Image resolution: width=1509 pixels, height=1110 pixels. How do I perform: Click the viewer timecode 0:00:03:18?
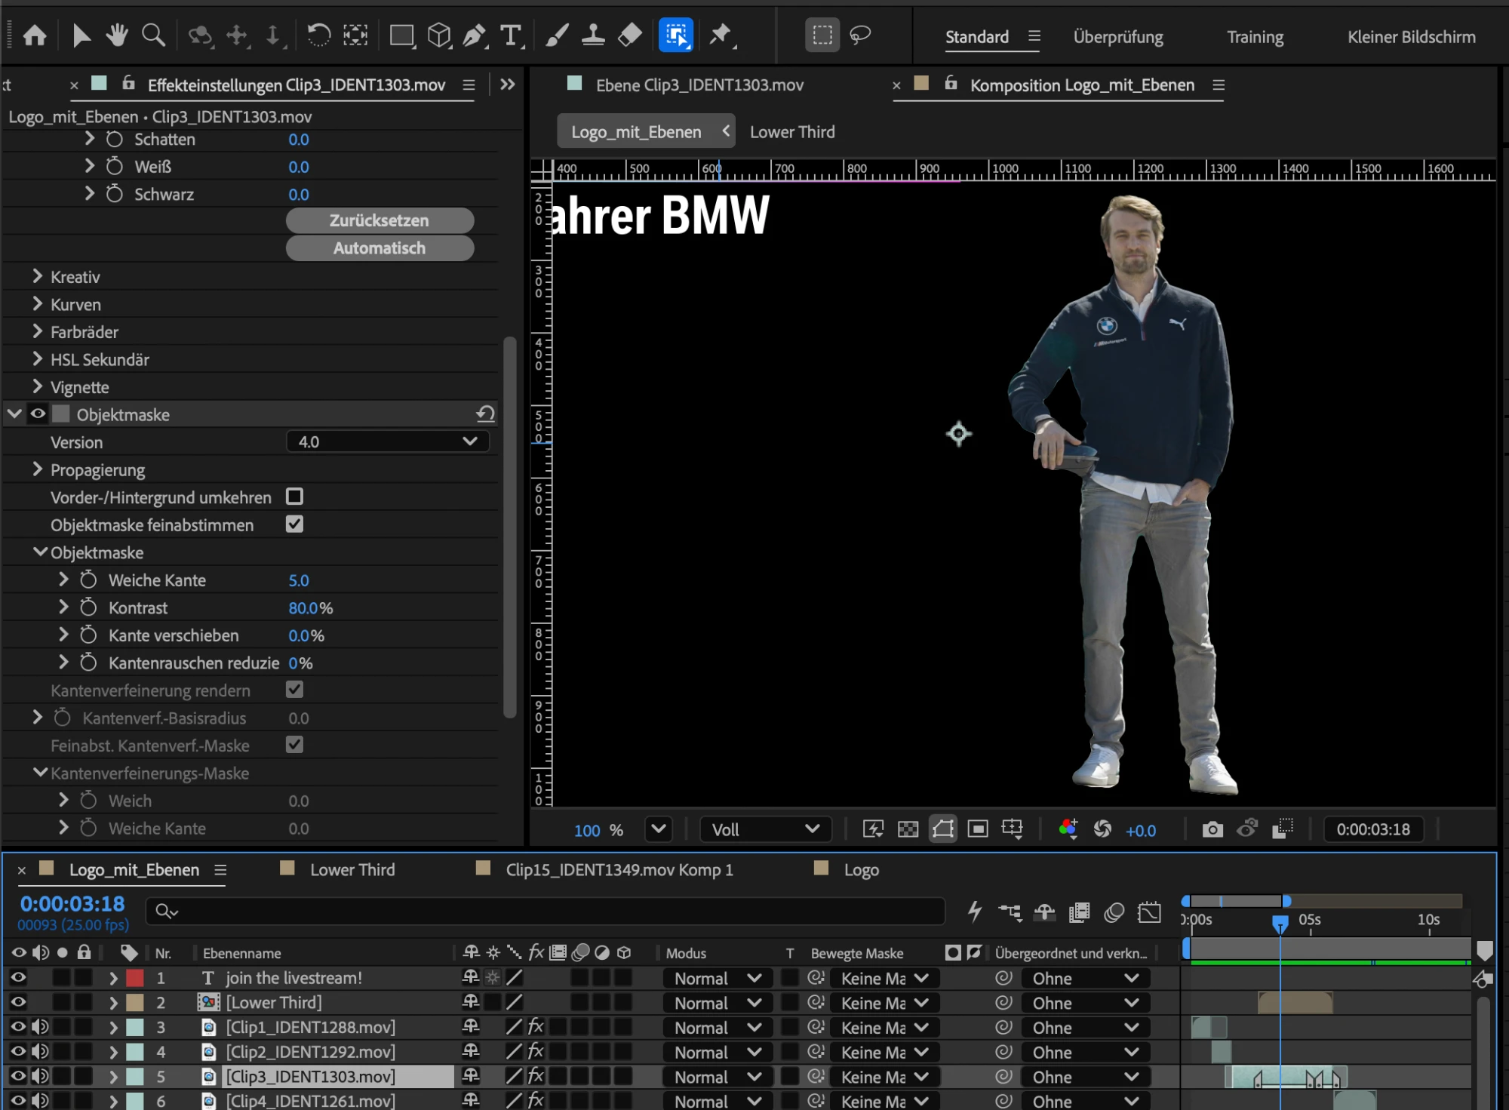(x=1373, y=830)
